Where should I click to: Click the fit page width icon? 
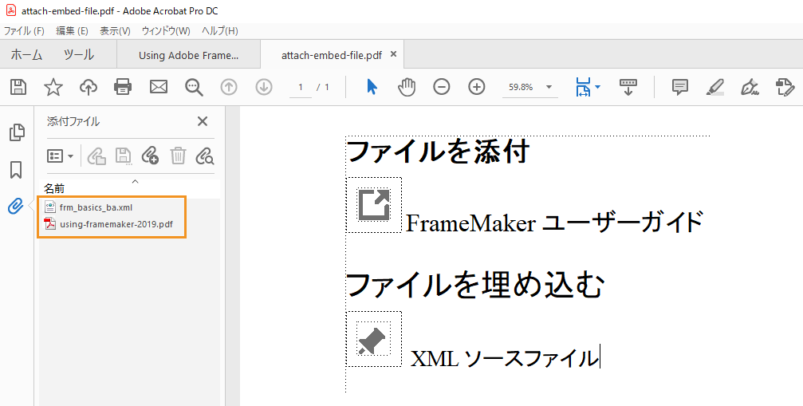(583, 87)
